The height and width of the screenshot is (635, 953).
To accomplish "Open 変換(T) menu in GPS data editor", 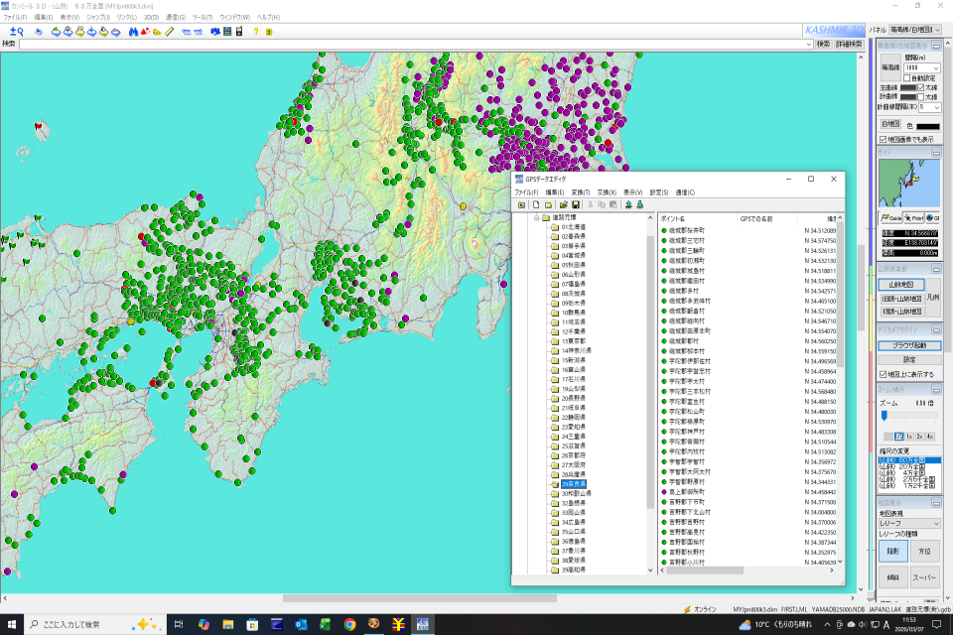I will 579,192.
